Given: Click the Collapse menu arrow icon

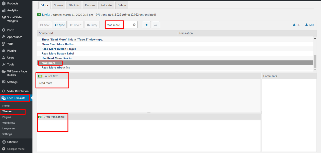Looking at the screenshot, I should click(4, 149).
